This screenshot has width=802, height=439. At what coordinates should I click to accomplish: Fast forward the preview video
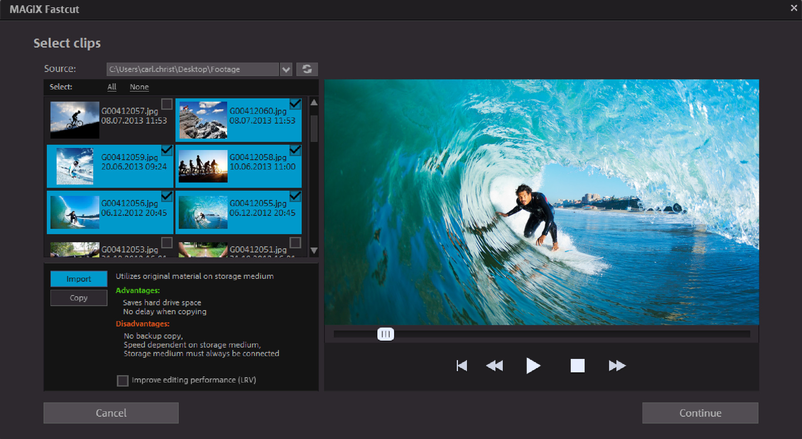coord(617,366)
